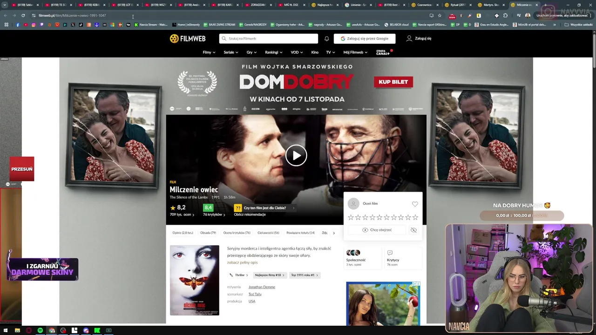
Task: Open the Rankingi dropdown menu
Action: pyautogui.click(x=273, y=52)
